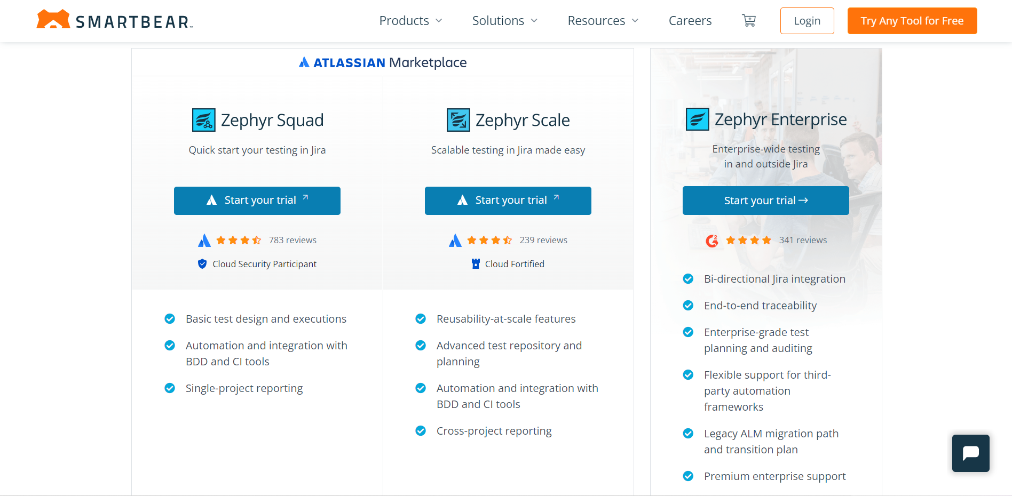The width and height of the screenshot is (1012, 496).
Task: Start your trial for Zephyr Enterprise
Action: (766, 201)
